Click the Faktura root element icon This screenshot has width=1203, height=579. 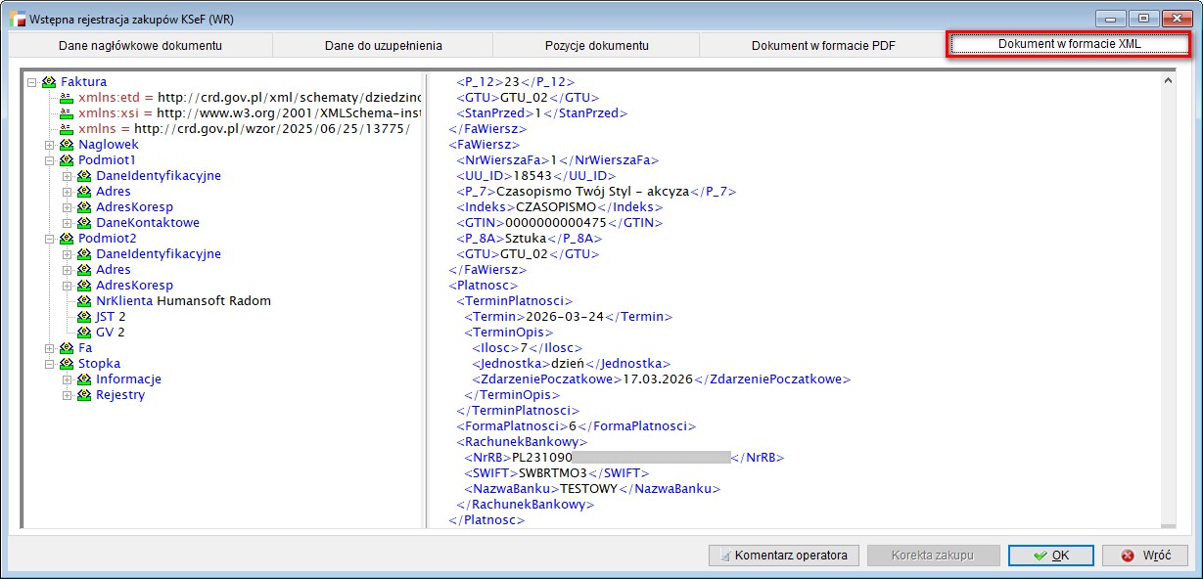49,82
